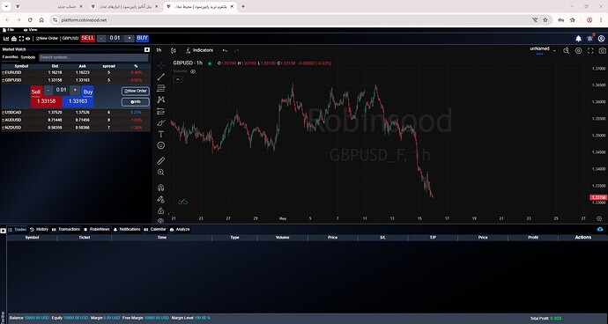Increase volume with top toolbar plus
This screenshot has height=324, width=608.
[x=130, y=38]
